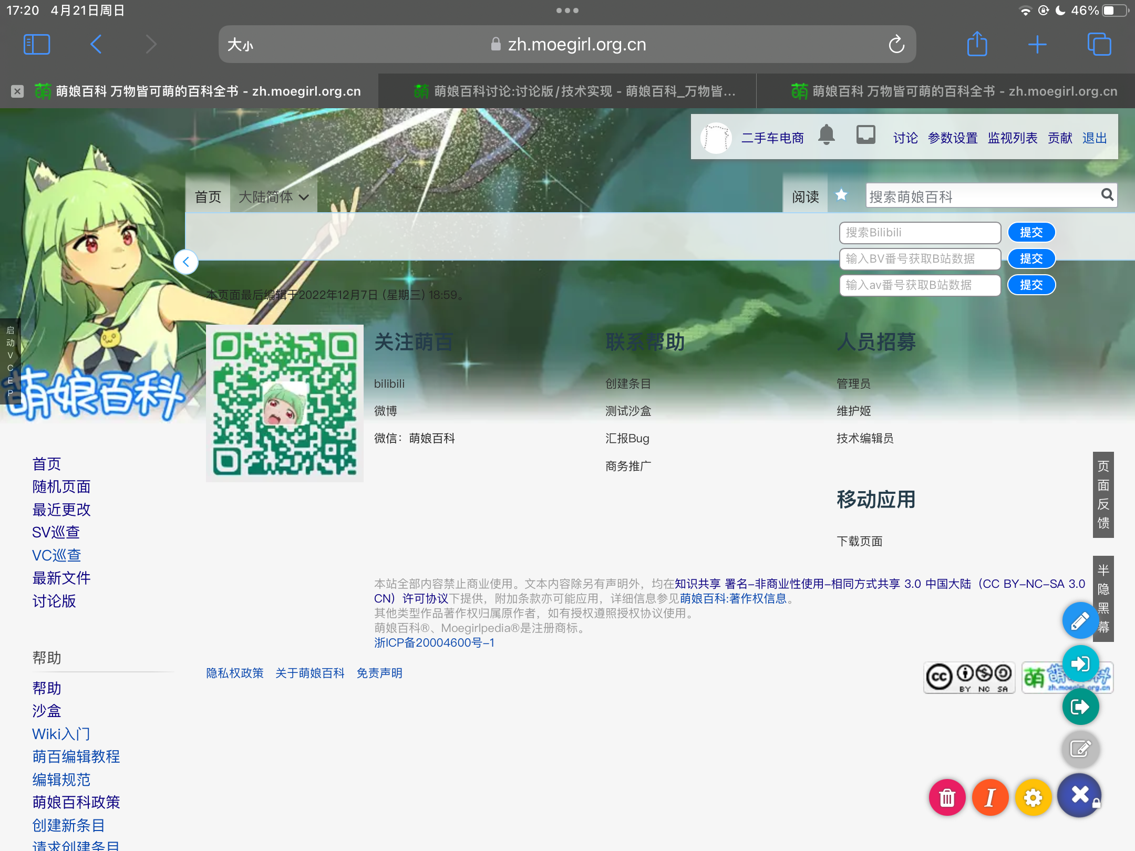Viewport: 1135px width, 851px height.
Task: Collapse sidebar with the round chevron button
Action: tap(186, 262)
